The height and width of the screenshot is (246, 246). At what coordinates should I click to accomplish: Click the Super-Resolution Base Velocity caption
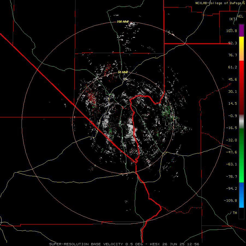tap(124, 244)
